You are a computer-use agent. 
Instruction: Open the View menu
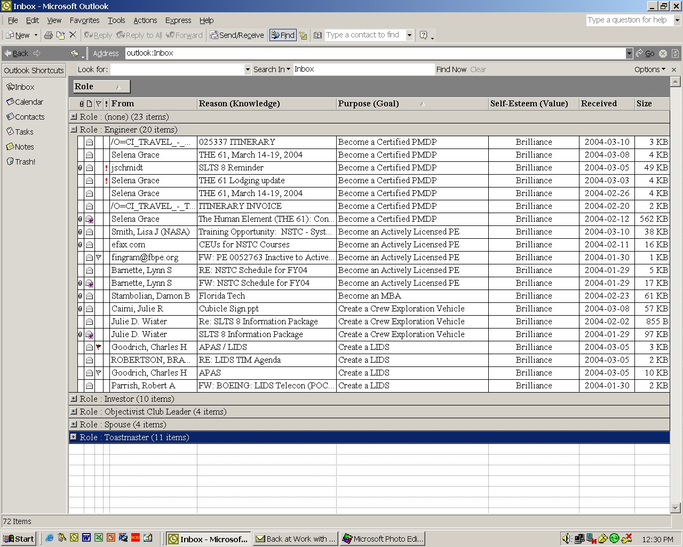[x=54, y=20]
